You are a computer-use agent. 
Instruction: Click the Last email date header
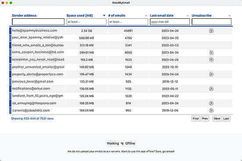click(x=162, y=15)
